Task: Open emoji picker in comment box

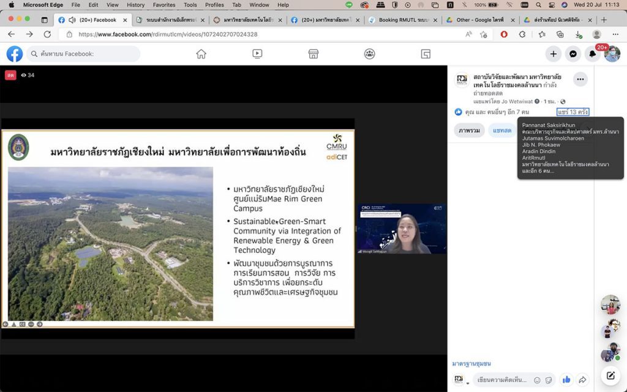Action: (537, 380)
